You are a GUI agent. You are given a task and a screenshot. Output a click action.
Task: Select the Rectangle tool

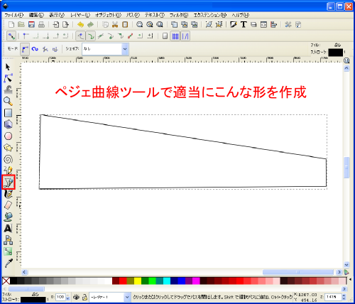(8, 113)
